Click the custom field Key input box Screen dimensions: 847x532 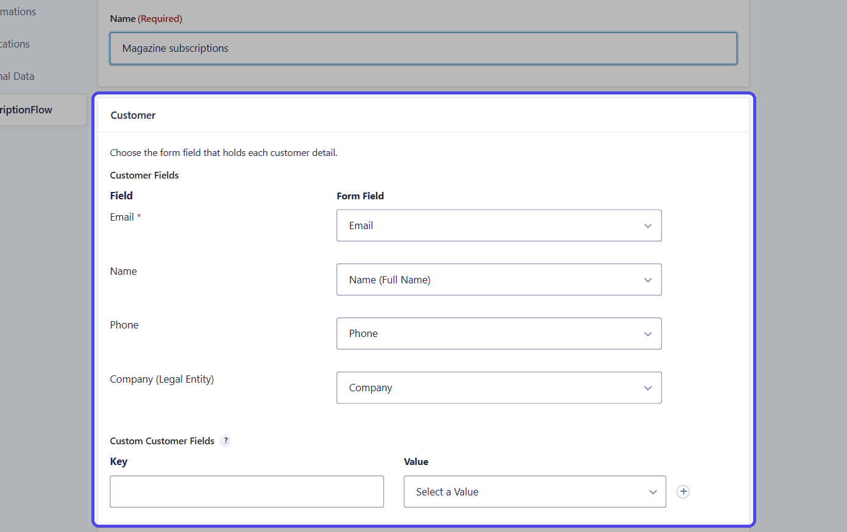[247, 492]
